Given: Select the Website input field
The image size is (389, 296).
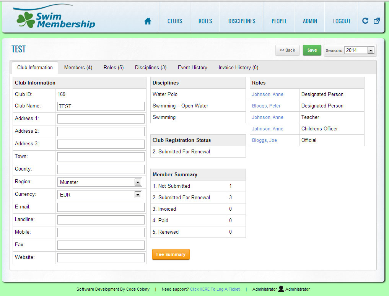Looking at the screenshot, I should click(101, 258).
